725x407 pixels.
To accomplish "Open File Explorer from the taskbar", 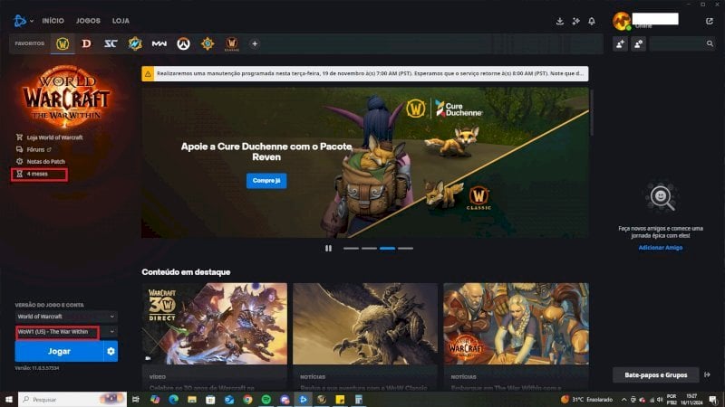I will 192,399.
